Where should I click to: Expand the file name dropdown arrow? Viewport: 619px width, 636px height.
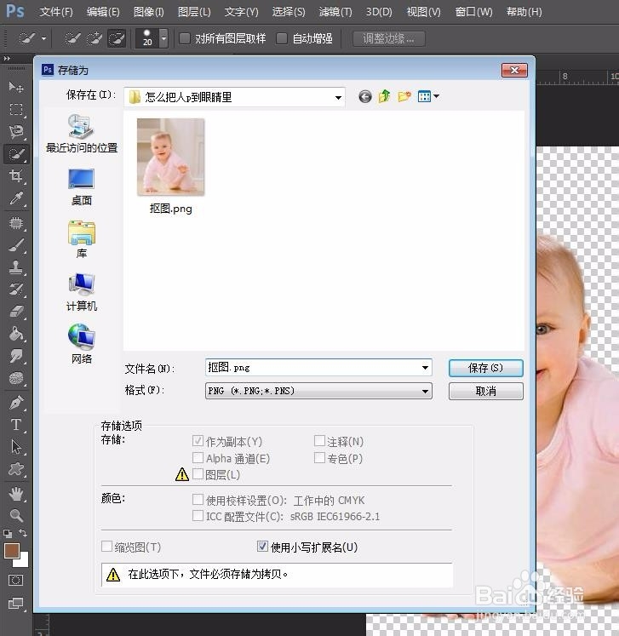[x=425, y=368]
